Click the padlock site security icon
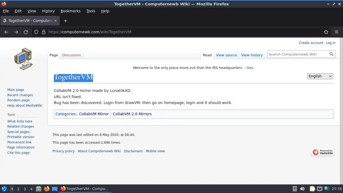Image resolution: width=343 pixels, height=193 pixels. (44, 32)
